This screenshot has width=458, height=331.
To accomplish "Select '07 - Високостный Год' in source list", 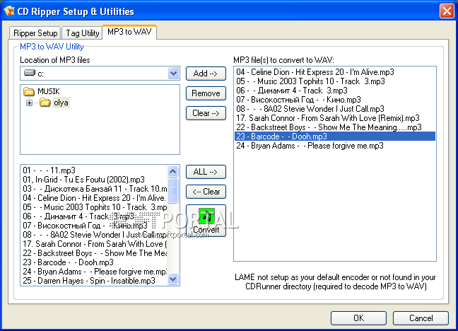I will pyautogui.click(x=95, y=226).
